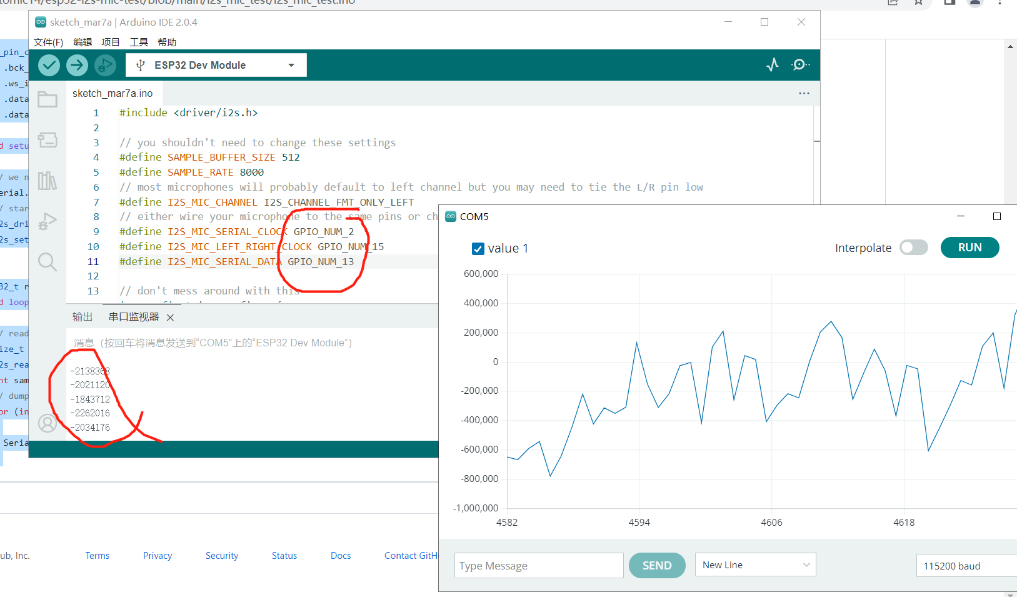Click the GPIO_NUM_13 value on line 11
Screen dimensions: 1017x597
tap(321, 261)
